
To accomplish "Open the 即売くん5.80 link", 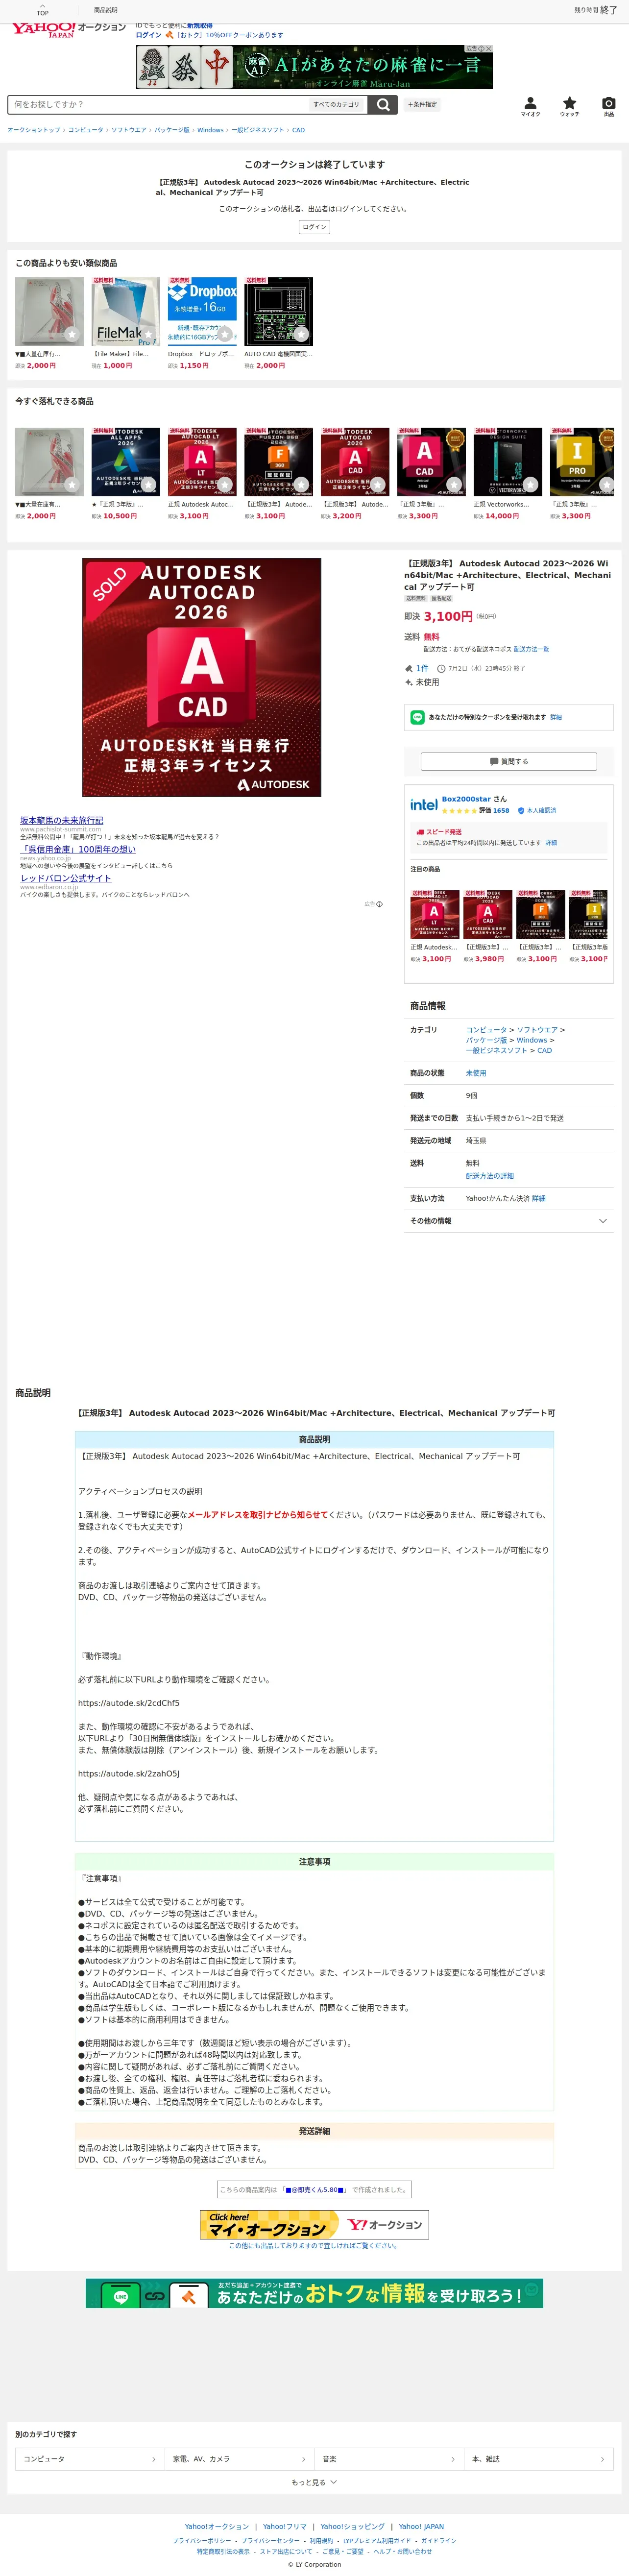I will 314,2189.
